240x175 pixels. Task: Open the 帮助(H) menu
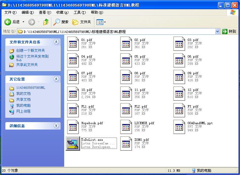[x=97, y=12]
